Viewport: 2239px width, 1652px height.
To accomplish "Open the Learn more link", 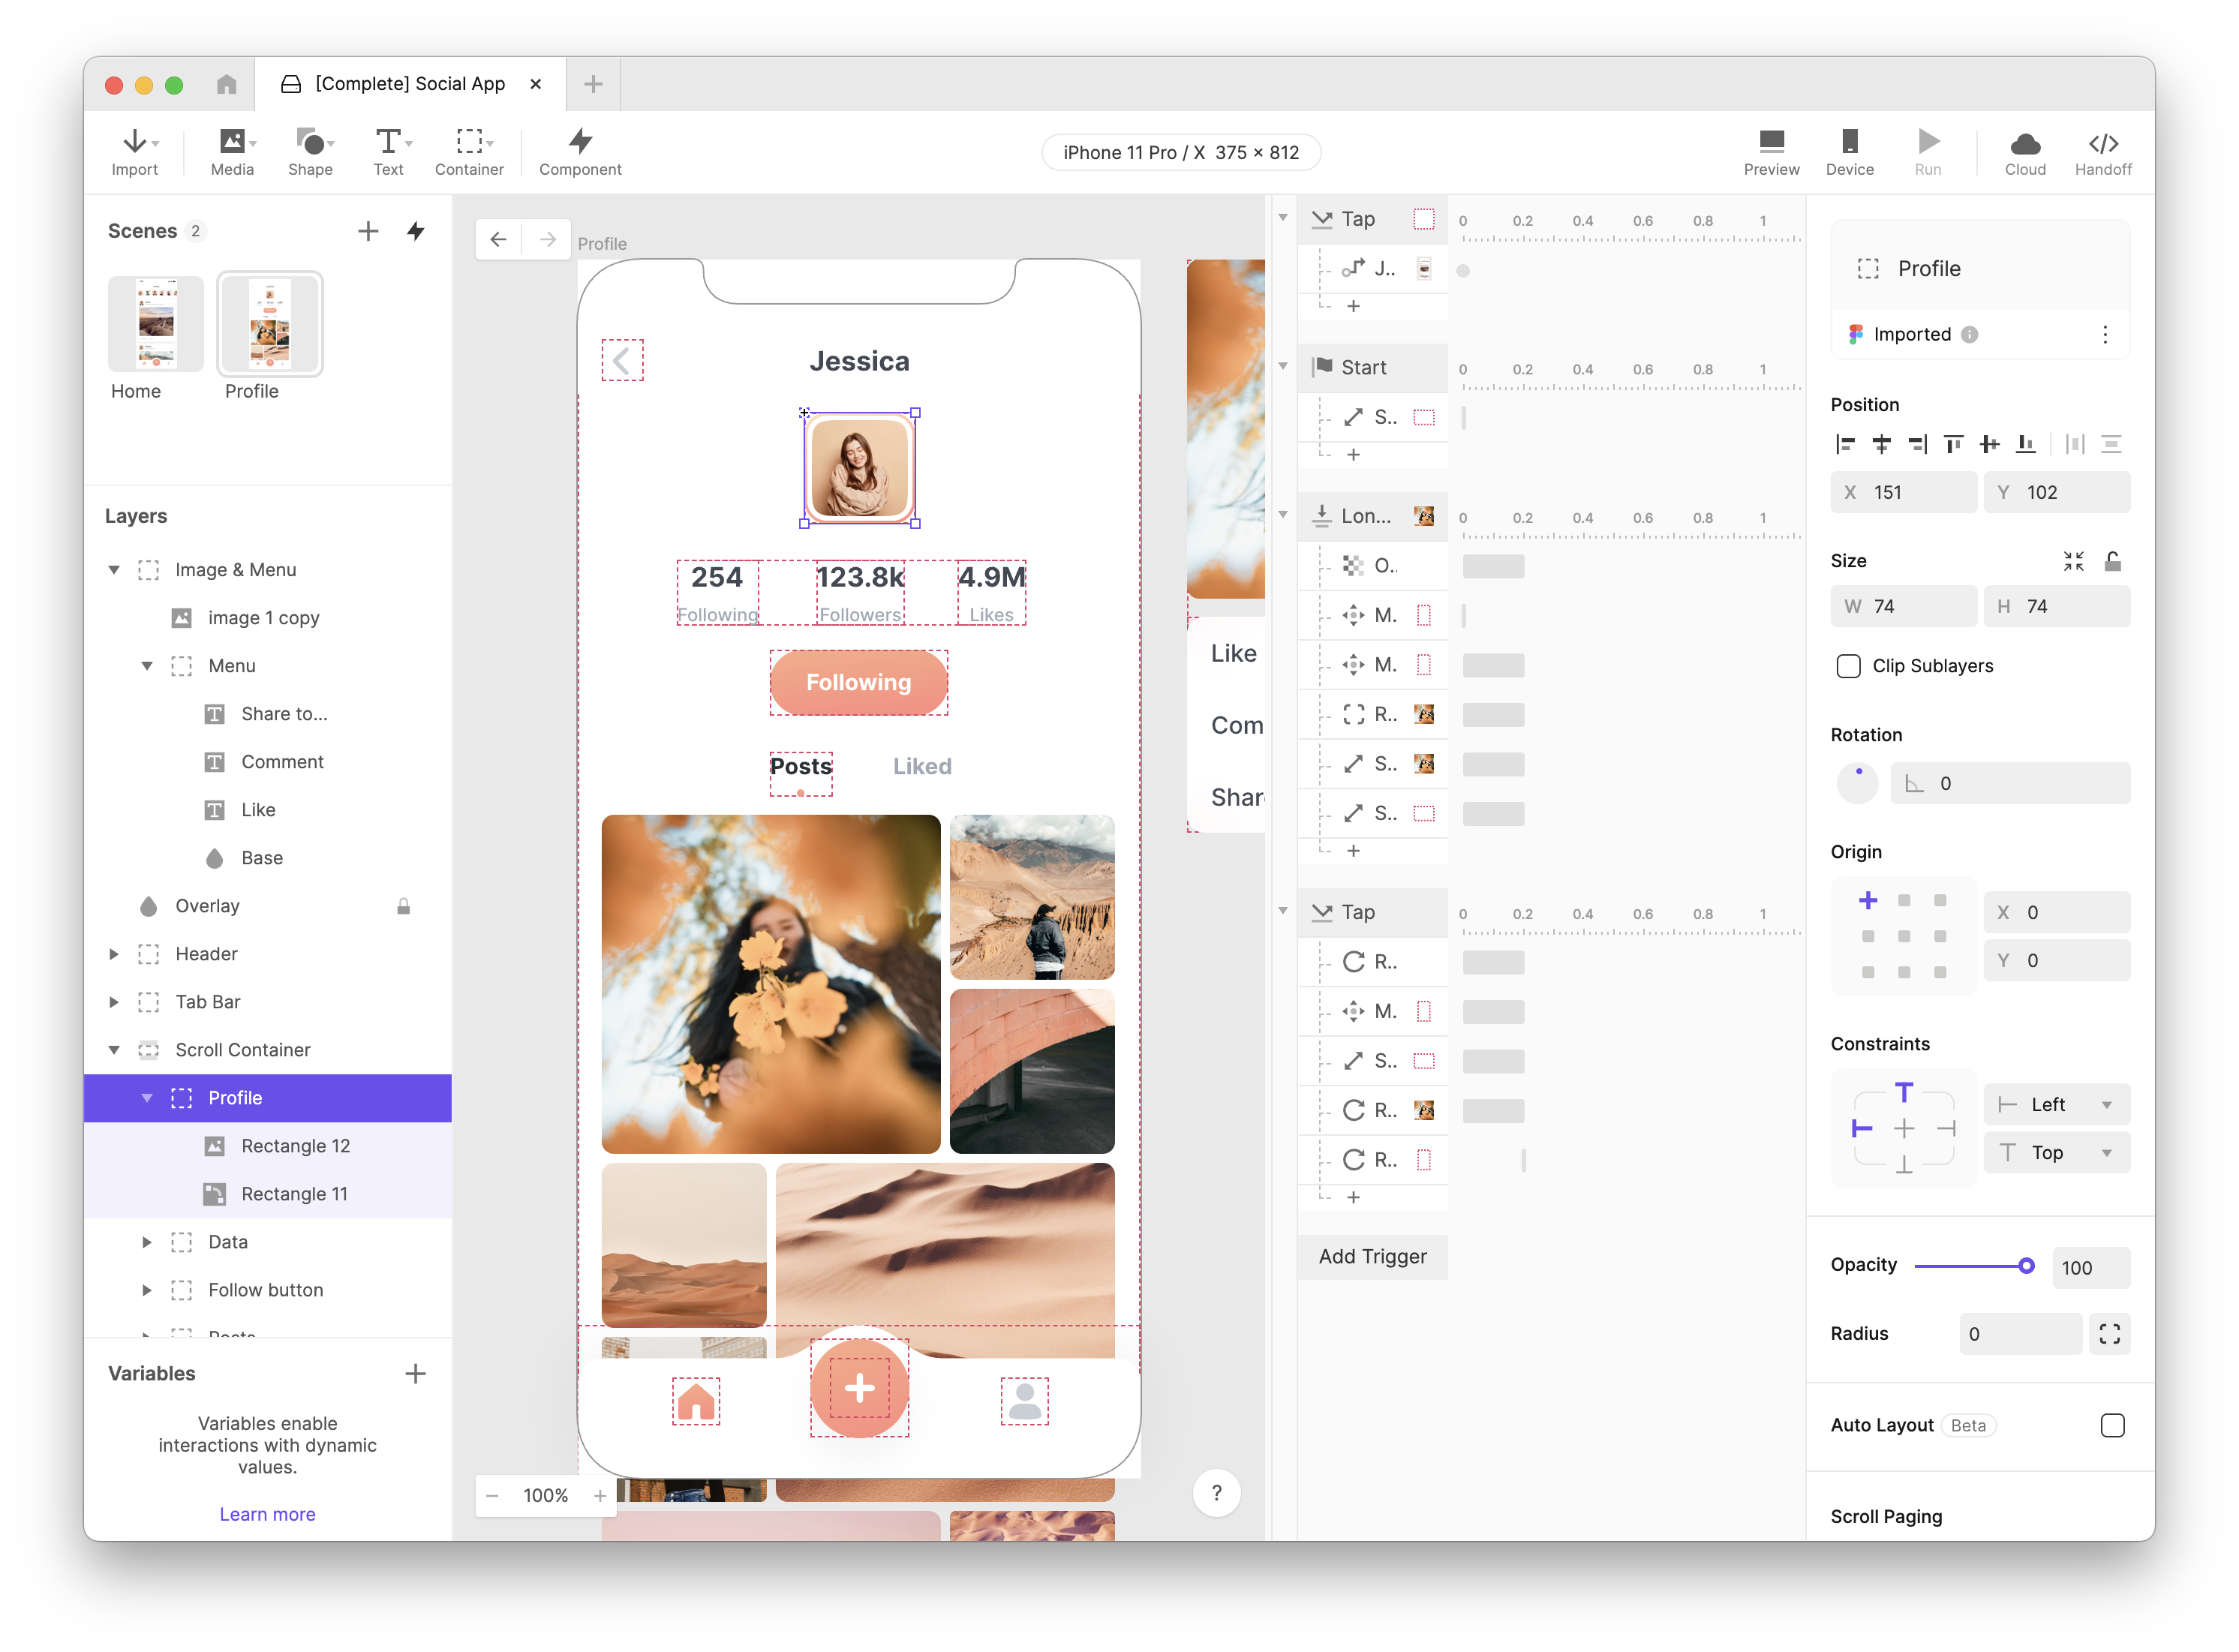I will click(x=267, y=1514).
